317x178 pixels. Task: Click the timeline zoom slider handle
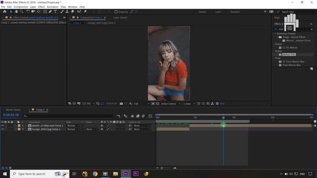tap(162, 168)
